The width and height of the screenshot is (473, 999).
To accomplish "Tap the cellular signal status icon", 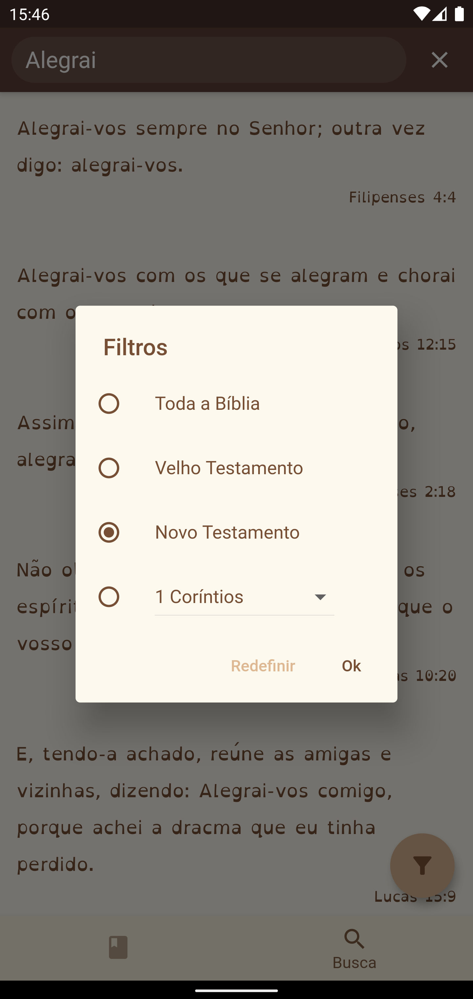I will click(439, 14).
